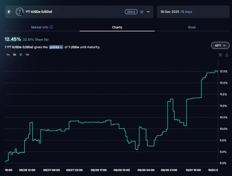Click the 12.5% y-axis label
Image resolution: width=232 pixels, height=176 pixels.
coord(223,71)
